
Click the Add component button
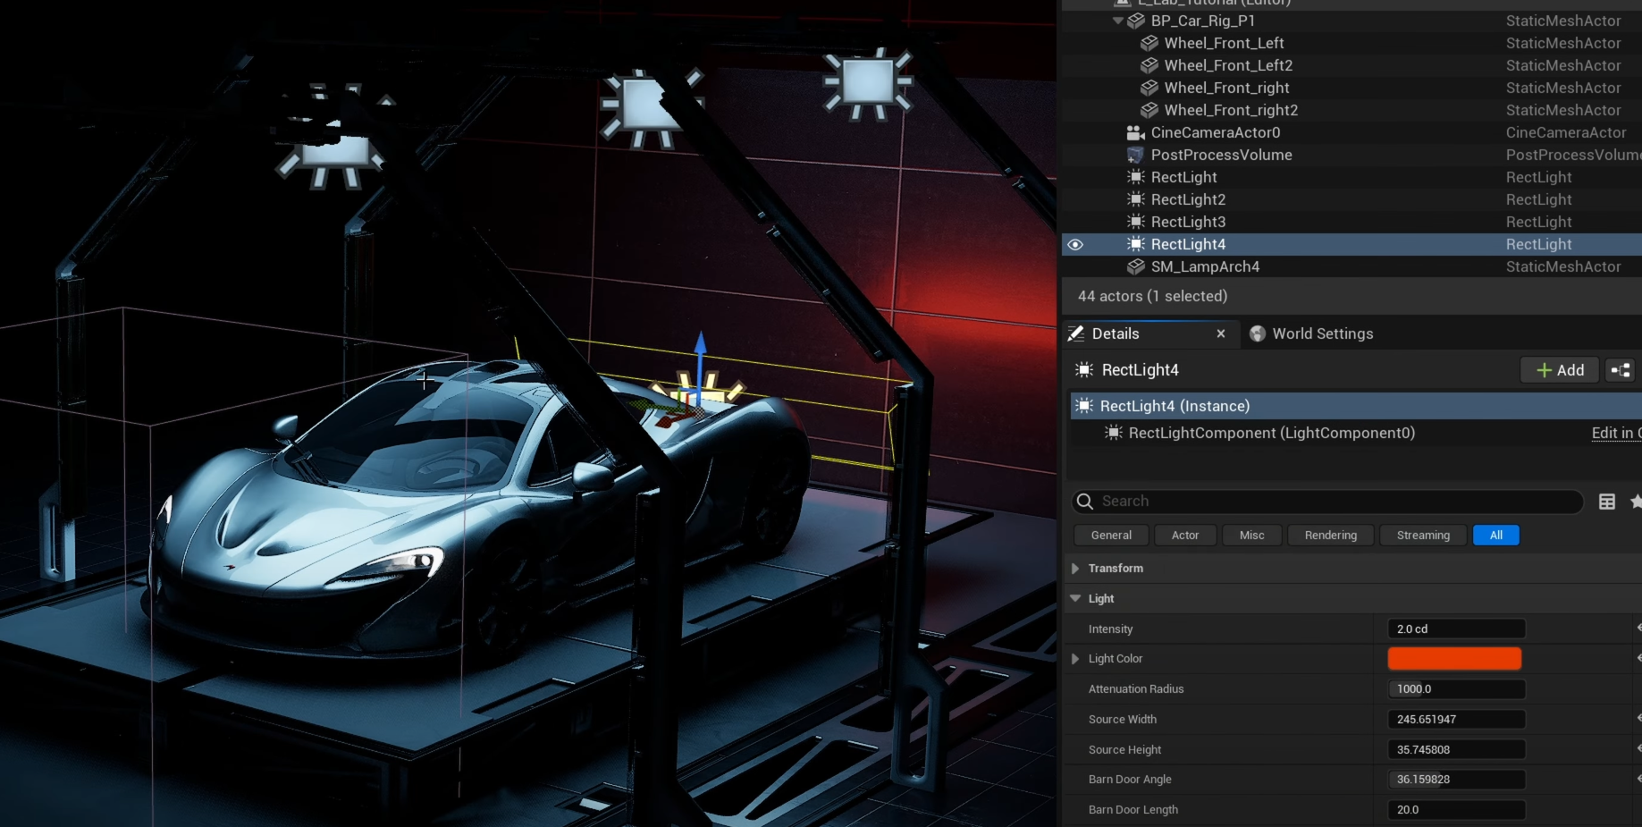[1559, 370]
